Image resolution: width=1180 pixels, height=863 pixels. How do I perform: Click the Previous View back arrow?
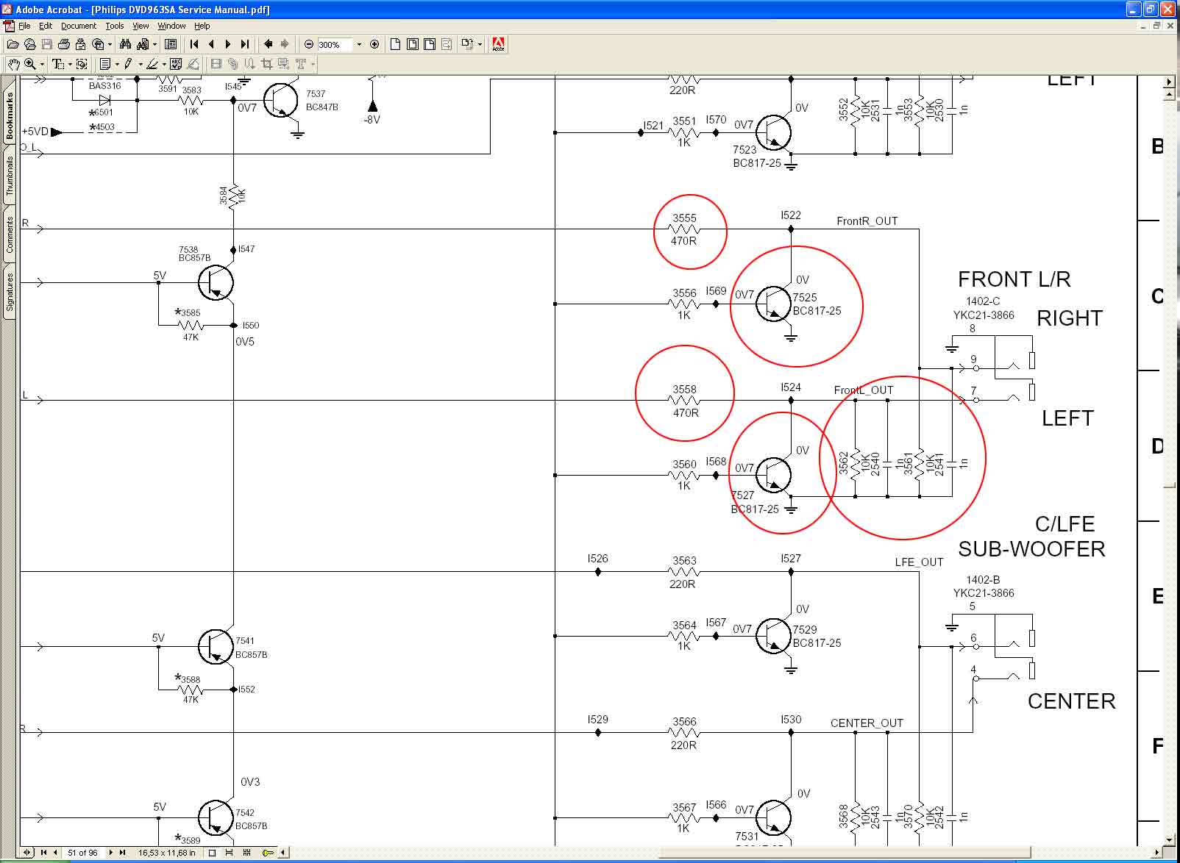(x=268, y=44)
